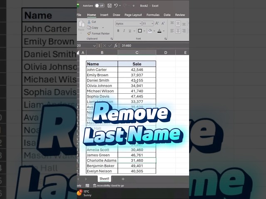Click the Undo arrow icon

(x=116, y=5)
